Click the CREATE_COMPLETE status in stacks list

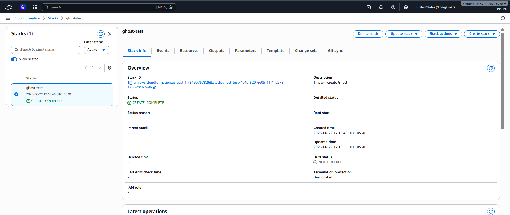(44, 101)
